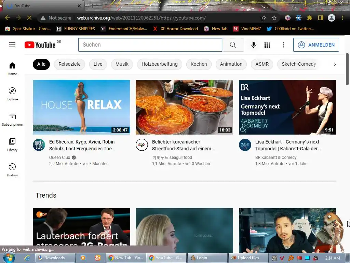Viewport: 350px width, 263px height.
Task: Click the page vertical scrollbar thumb
Action: tap(347, 69)
